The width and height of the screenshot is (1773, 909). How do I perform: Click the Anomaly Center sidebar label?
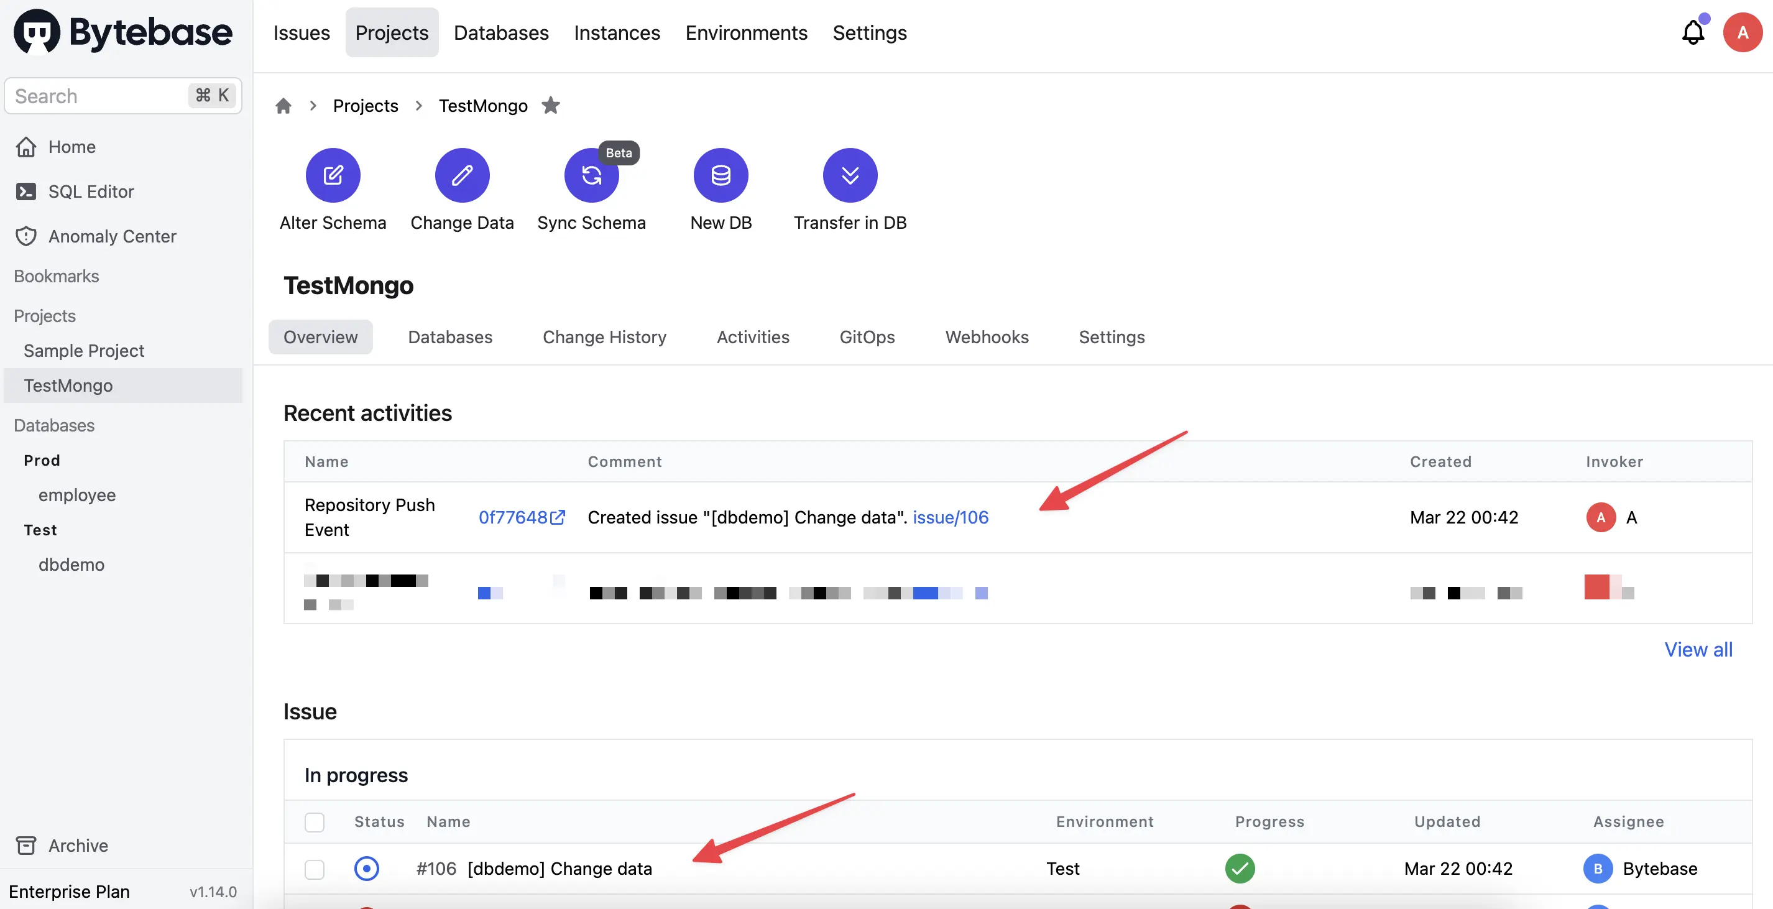point(113,236)
